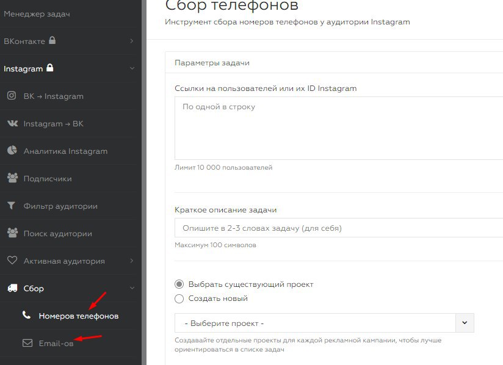
Task: Collapse the Instagram section chevron
Action: point(132,68)
